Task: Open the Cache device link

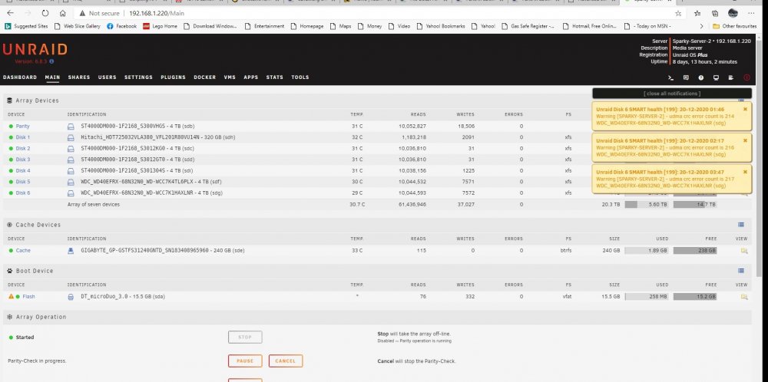Action: click(23, 250)
